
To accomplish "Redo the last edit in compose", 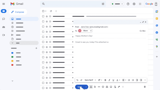I will click(x=81, y=80).
